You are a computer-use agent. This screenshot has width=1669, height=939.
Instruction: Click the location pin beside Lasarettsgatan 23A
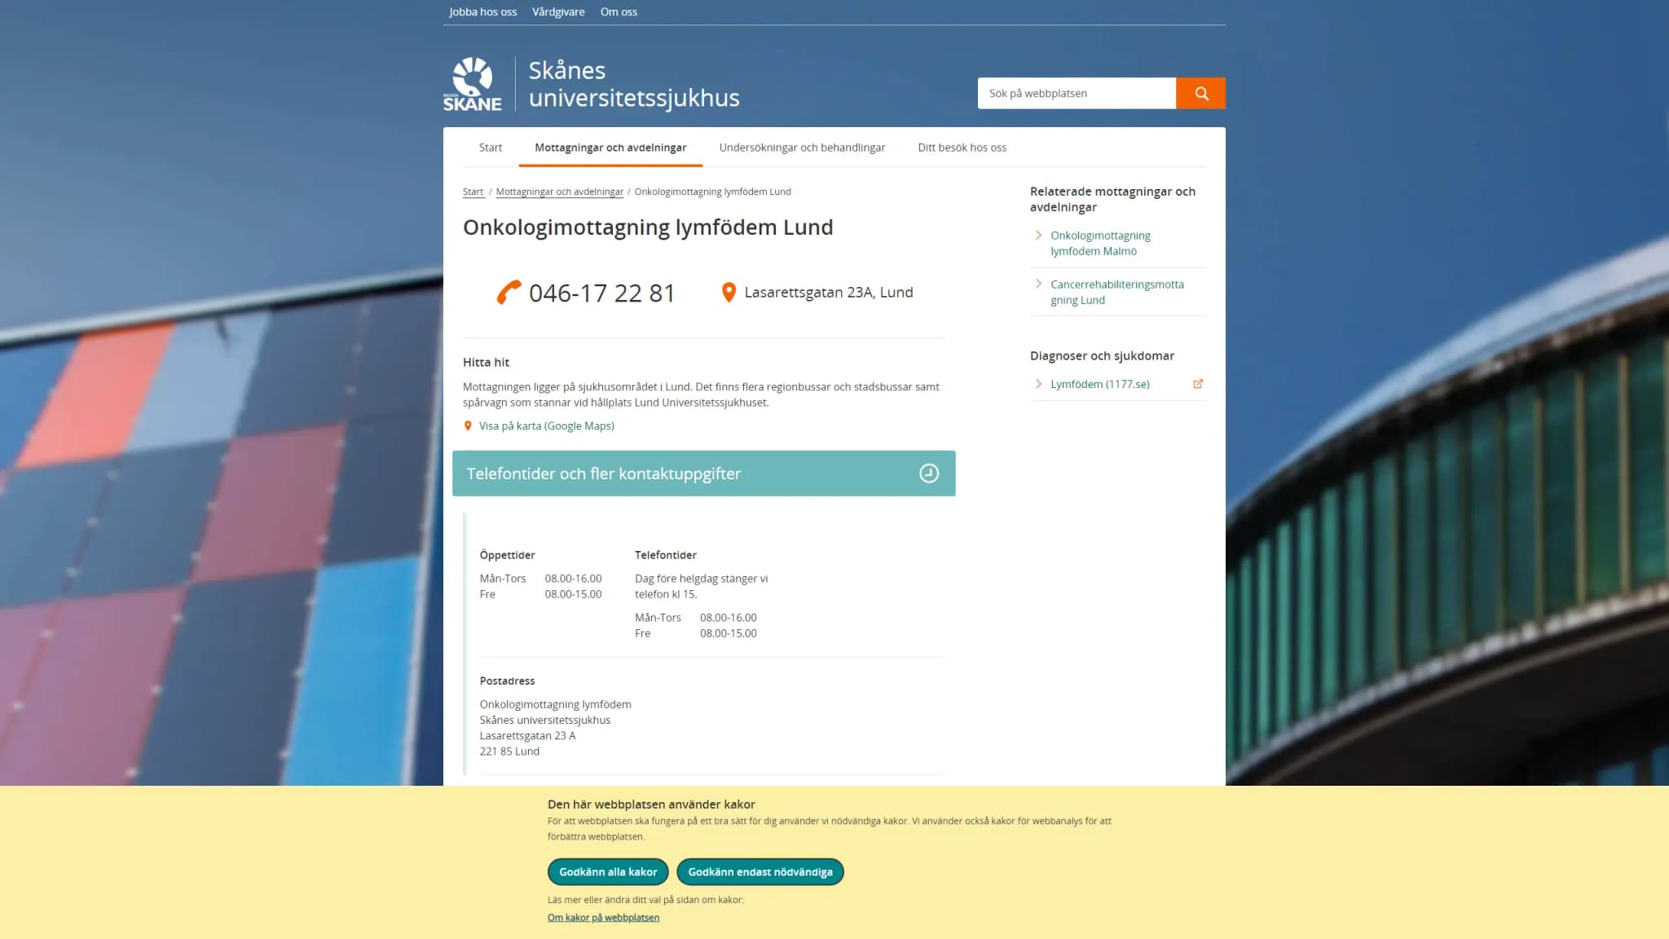point(729,293)
